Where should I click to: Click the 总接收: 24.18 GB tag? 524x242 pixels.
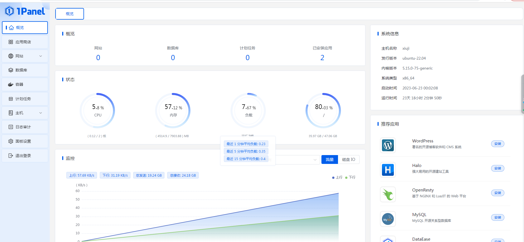(x=183, y=175)
